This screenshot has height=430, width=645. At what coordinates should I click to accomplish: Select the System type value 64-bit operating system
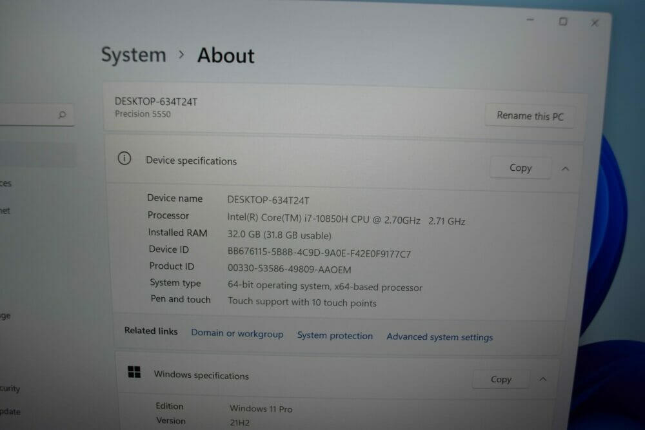(x=325, y=286)
